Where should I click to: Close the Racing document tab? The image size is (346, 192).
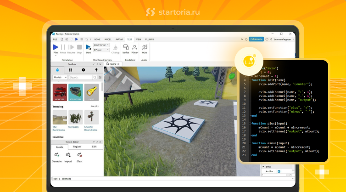pos(118,64)
